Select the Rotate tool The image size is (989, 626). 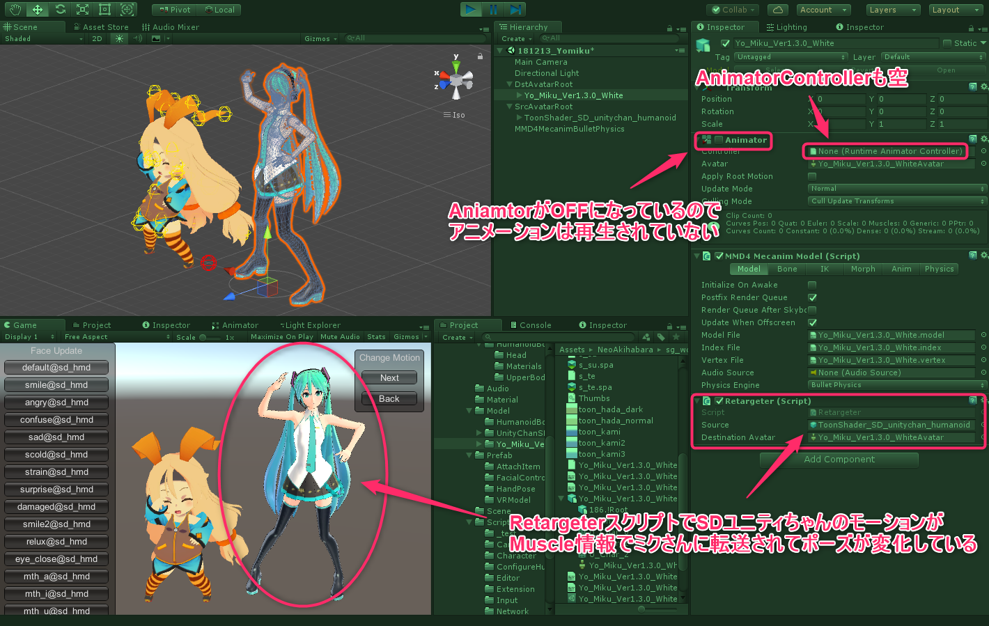point(60,9)
